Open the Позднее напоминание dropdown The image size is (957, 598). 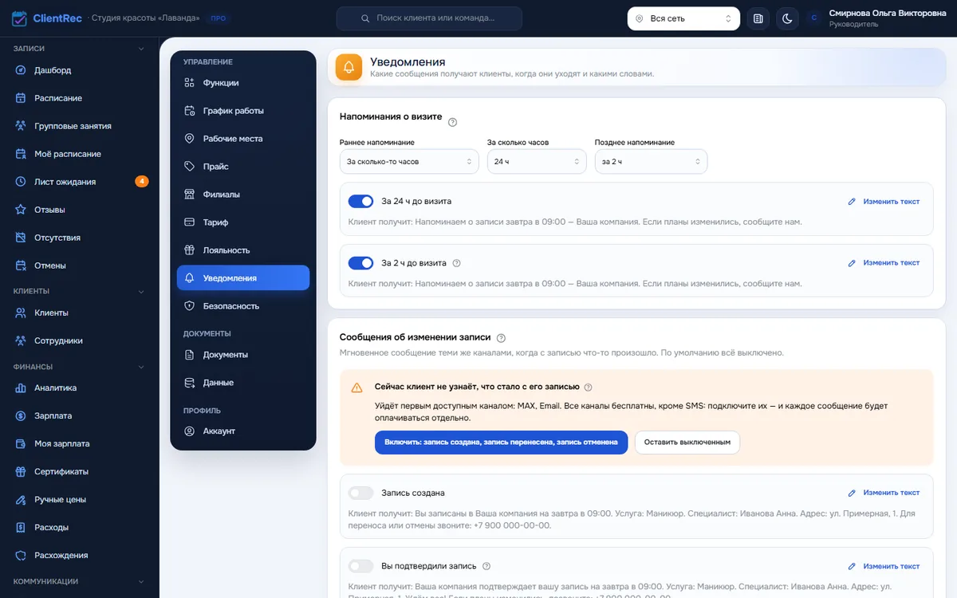651,162
